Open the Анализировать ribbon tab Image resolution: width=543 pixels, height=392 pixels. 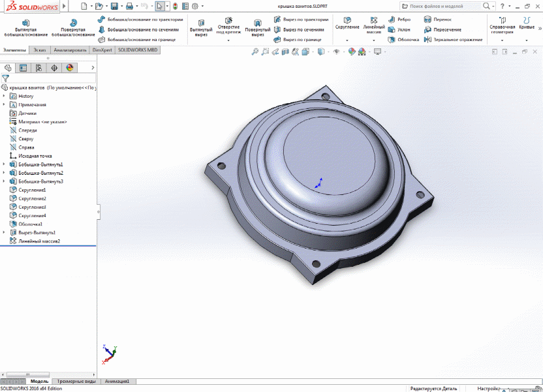(70, 50)
